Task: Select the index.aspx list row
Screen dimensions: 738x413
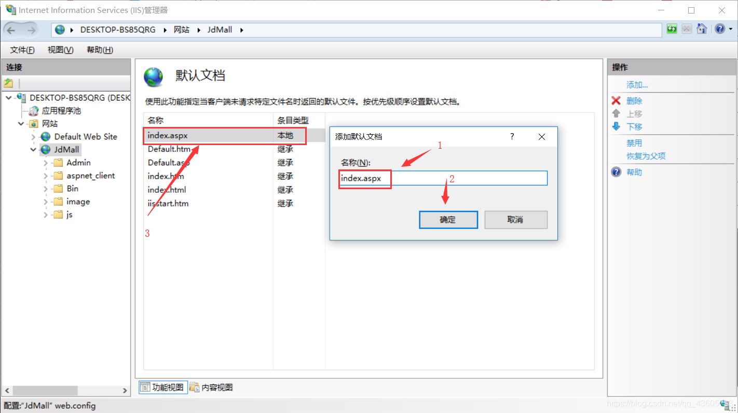Action: (x=234, y=136)
